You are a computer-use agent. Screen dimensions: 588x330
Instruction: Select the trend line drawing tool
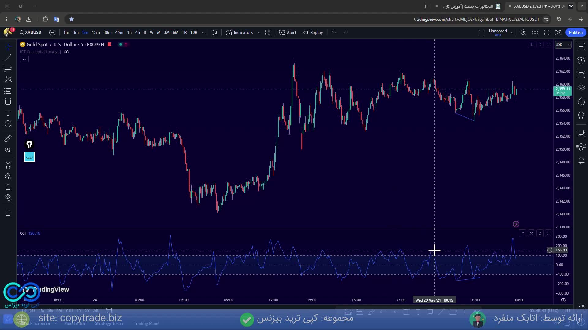(8, 58)
